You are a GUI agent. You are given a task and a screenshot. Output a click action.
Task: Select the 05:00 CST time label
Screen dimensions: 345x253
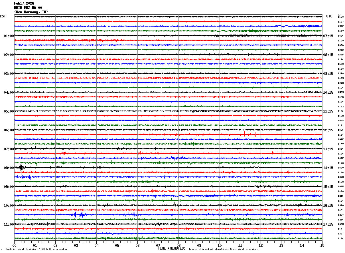[9, 111]
